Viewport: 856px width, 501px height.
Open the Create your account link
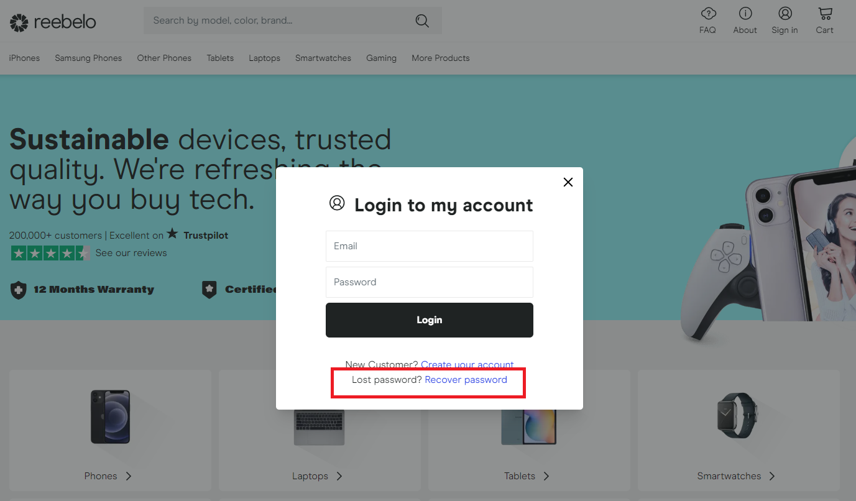(467, 364)
